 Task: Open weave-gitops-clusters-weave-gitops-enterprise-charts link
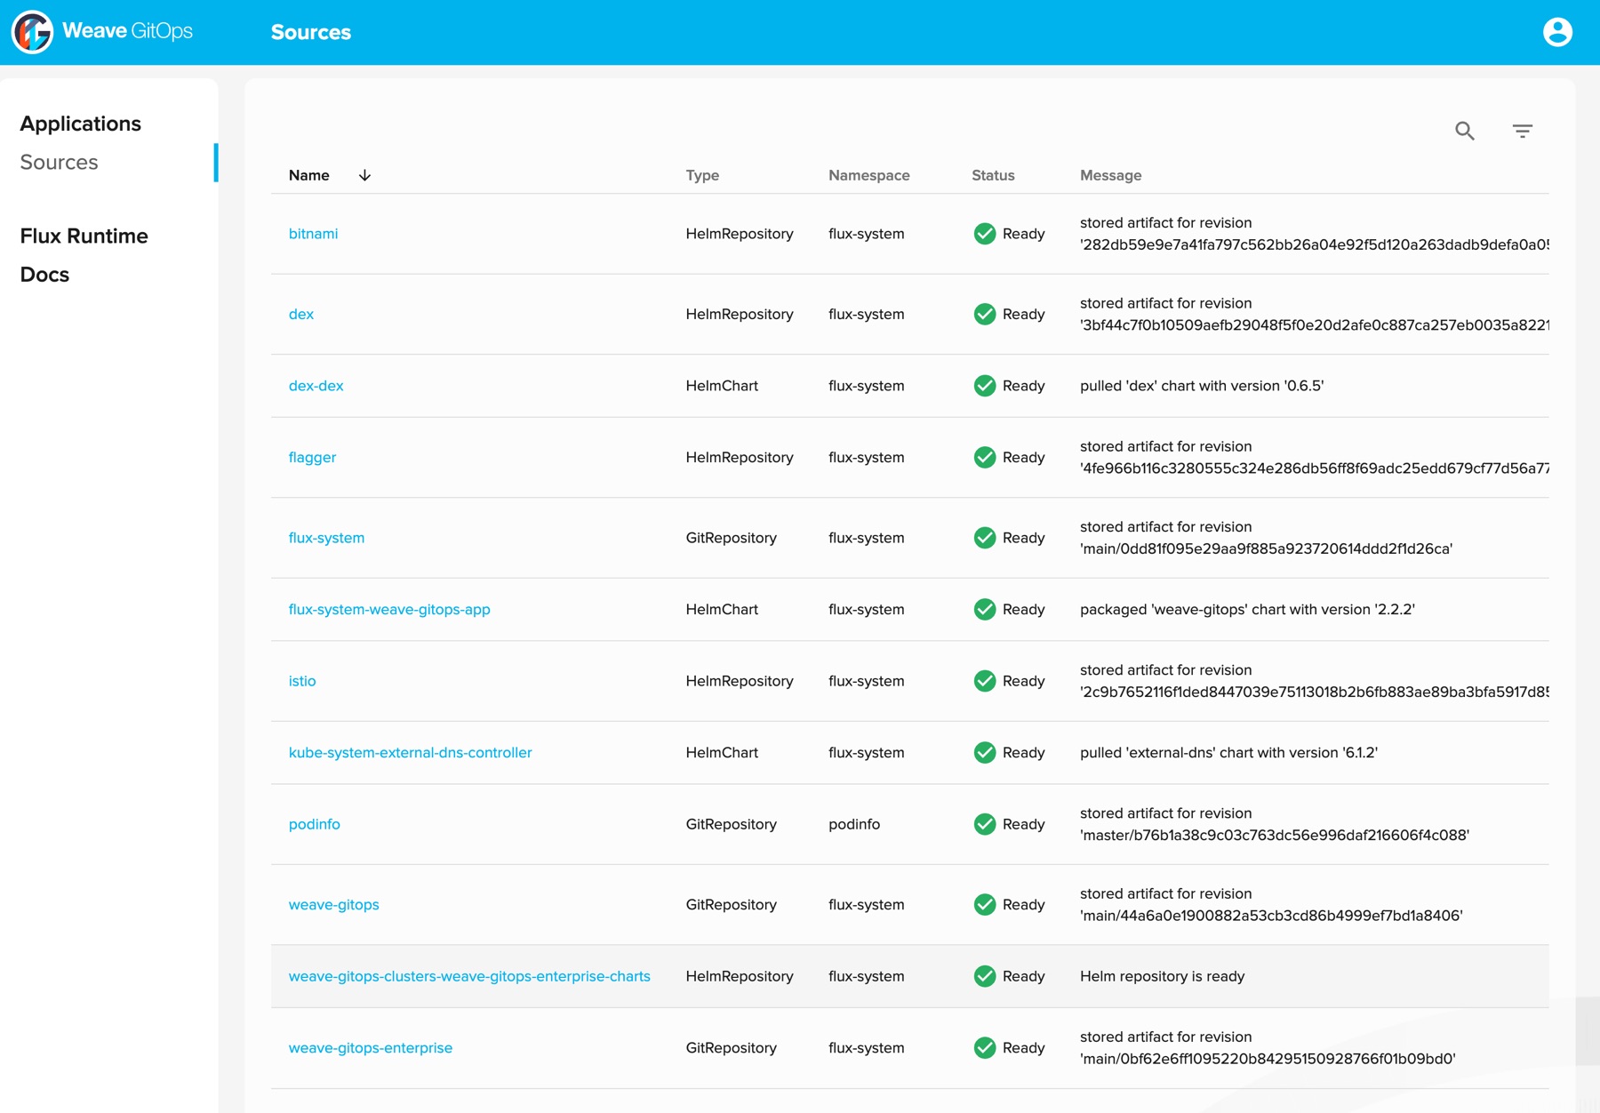469,976
